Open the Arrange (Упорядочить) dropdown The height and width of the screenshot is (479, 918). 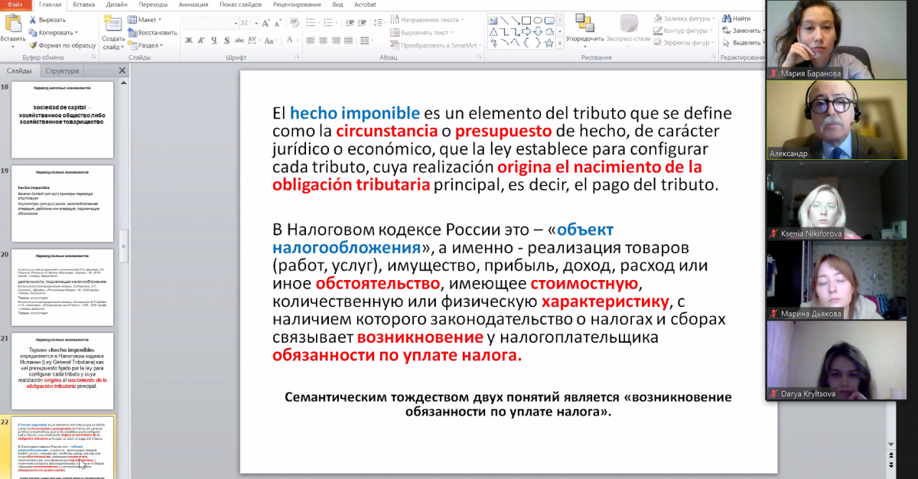(x=585, y=28)
